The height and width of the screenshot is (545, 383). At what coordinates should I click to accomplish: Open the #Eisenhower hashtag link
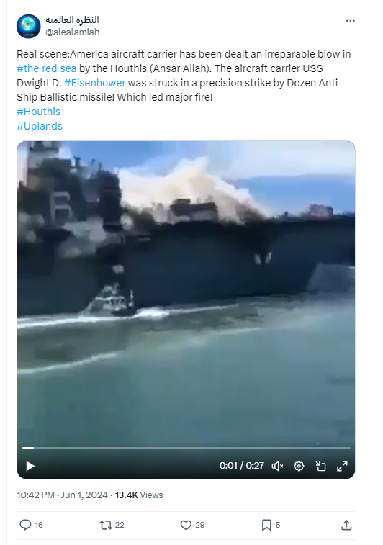[94, 83]
